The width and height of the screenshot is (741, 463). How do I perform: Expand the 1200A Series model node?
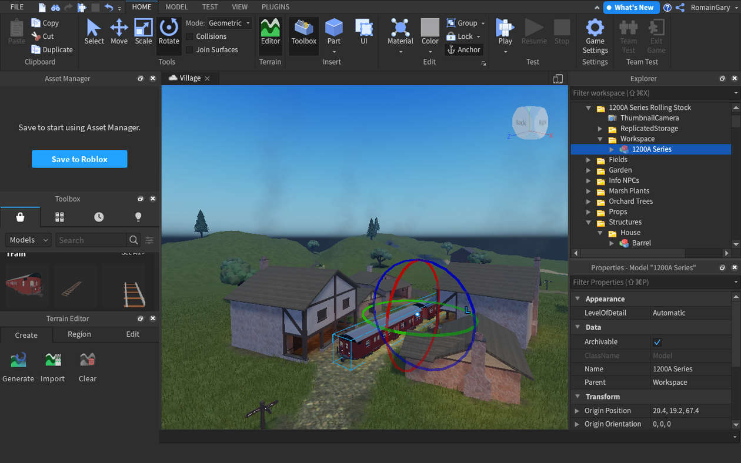(x=612, y=149)
